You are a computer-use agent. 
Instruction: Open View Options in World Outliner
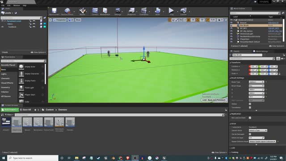(x=277, y=46)
